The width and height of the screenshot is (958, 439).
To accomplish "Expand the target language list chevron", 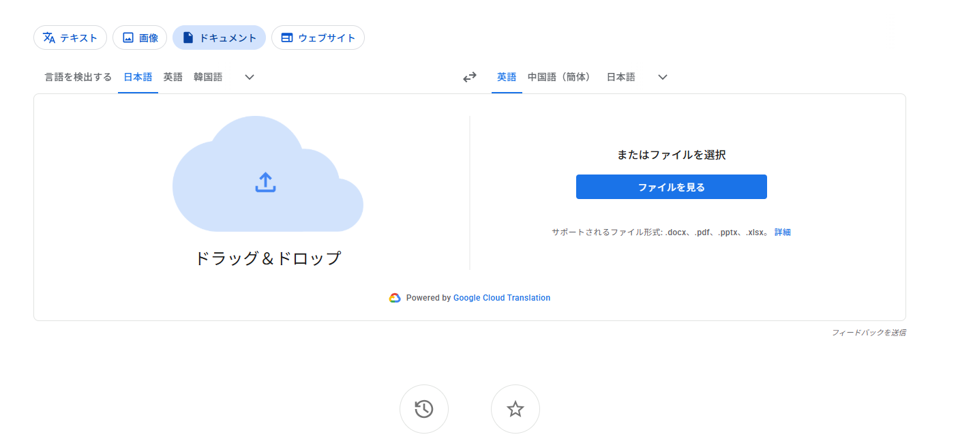I will coord(663,77).
